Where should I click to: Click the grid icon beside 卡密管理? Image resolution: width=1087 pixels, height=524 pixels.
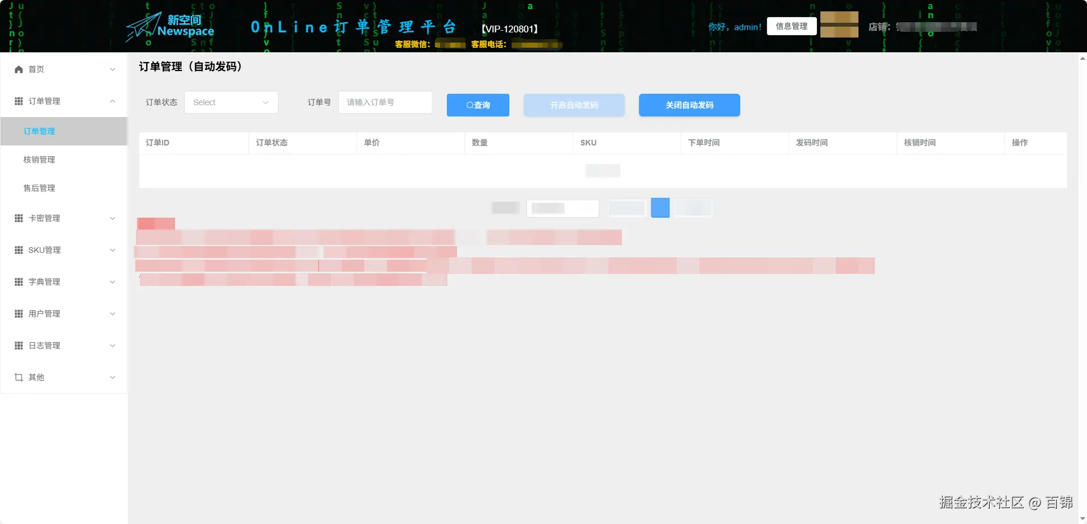[x=18, y=218]
